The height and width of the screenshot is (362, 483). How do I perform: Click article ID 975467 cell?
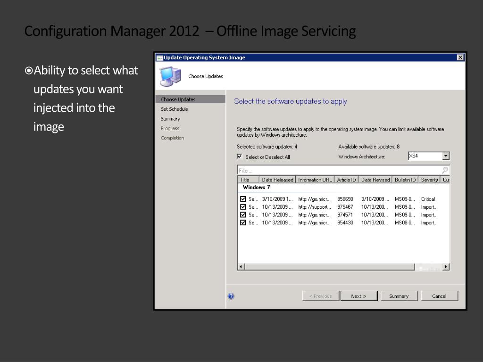tap(345, 207)
